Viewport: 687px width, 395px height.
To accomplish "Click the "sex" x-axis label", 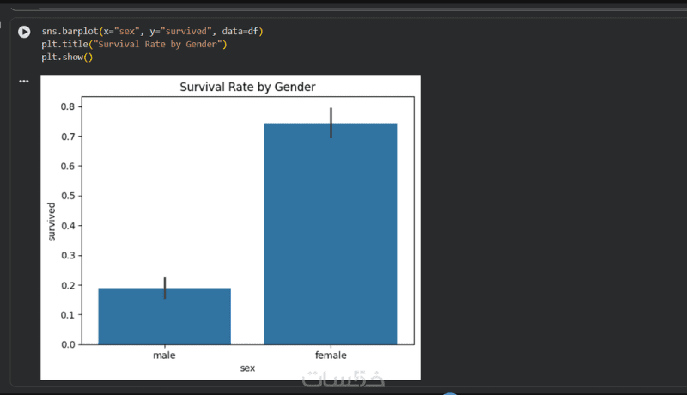I will 247,368.
